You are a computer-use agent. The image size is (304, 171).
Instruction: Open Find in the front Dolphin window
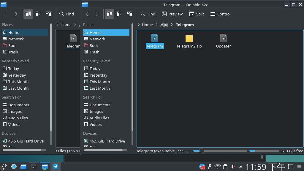point(148,14)
